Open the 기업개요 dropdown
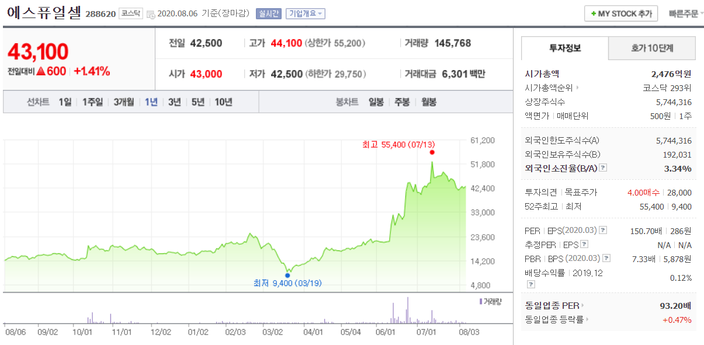The height and width of the screenshot is (345, 704). (x=305, y=13)
